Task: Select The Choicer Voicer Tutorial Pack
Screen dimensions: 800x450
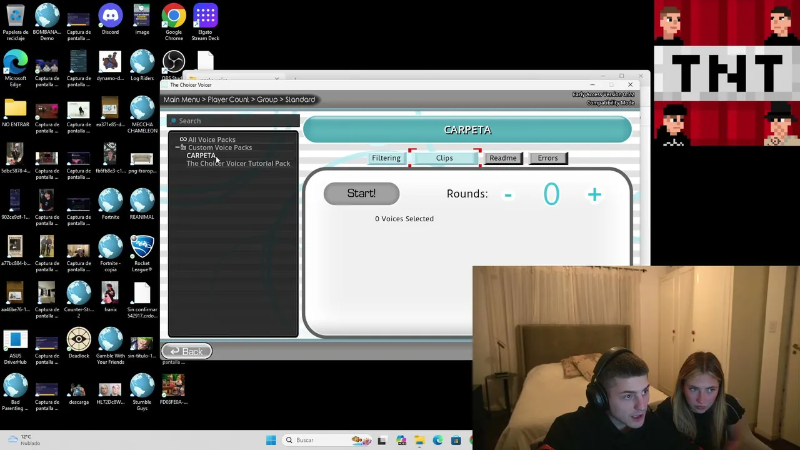Action: [x=238, y=164]
